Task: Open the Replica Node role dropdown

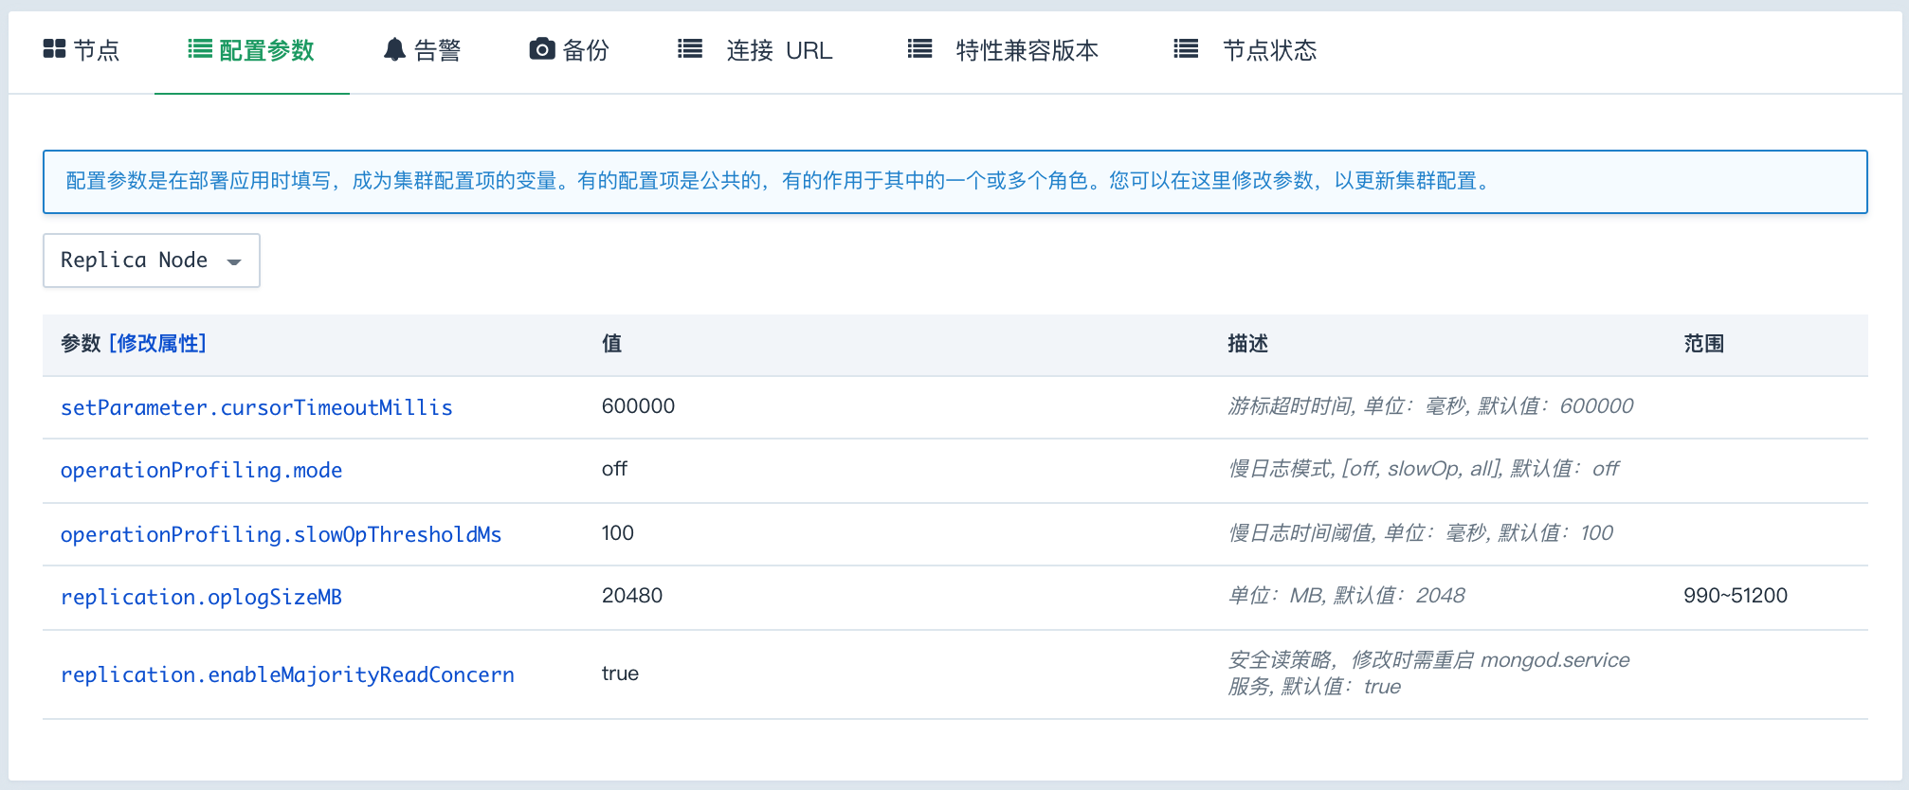Action: coord(152,260)
